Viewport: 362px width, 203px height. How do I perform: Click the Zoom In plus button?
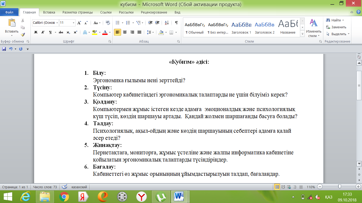point(359,187)
